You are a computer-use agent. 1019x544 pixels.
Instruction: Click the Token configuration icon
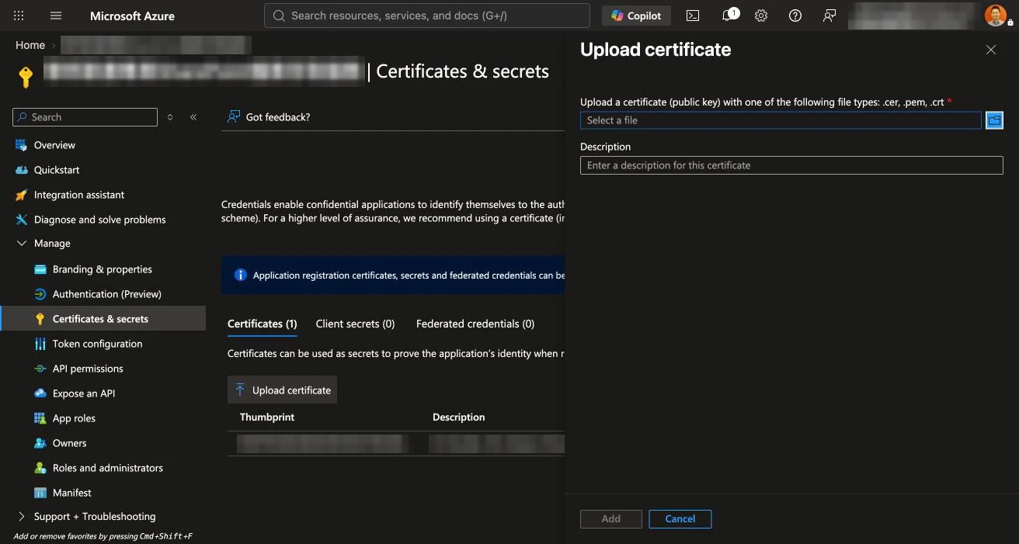40,344
